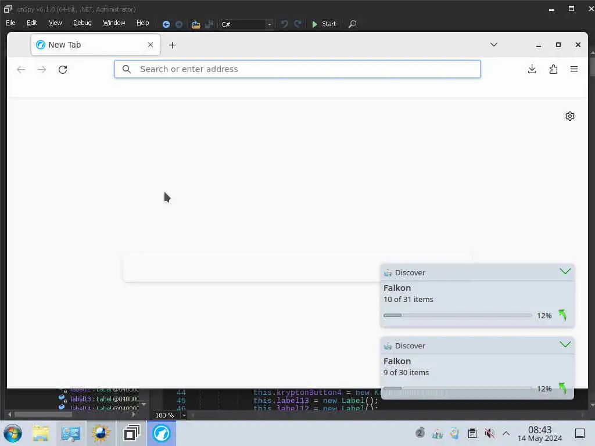Go forward in the Falkon browser
The image size is (595, 446).
[42, 70]
